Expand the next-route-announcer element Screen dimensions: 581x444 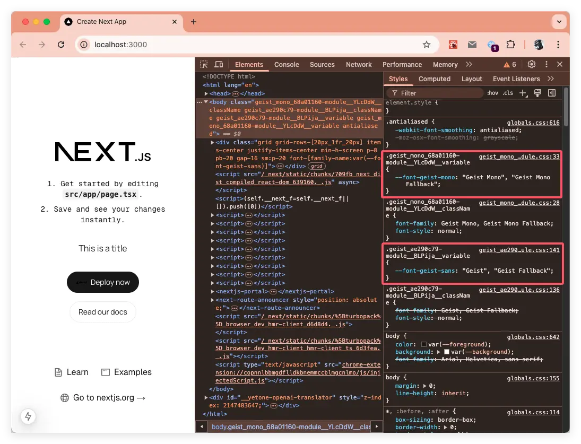click(x=212, y=300)
